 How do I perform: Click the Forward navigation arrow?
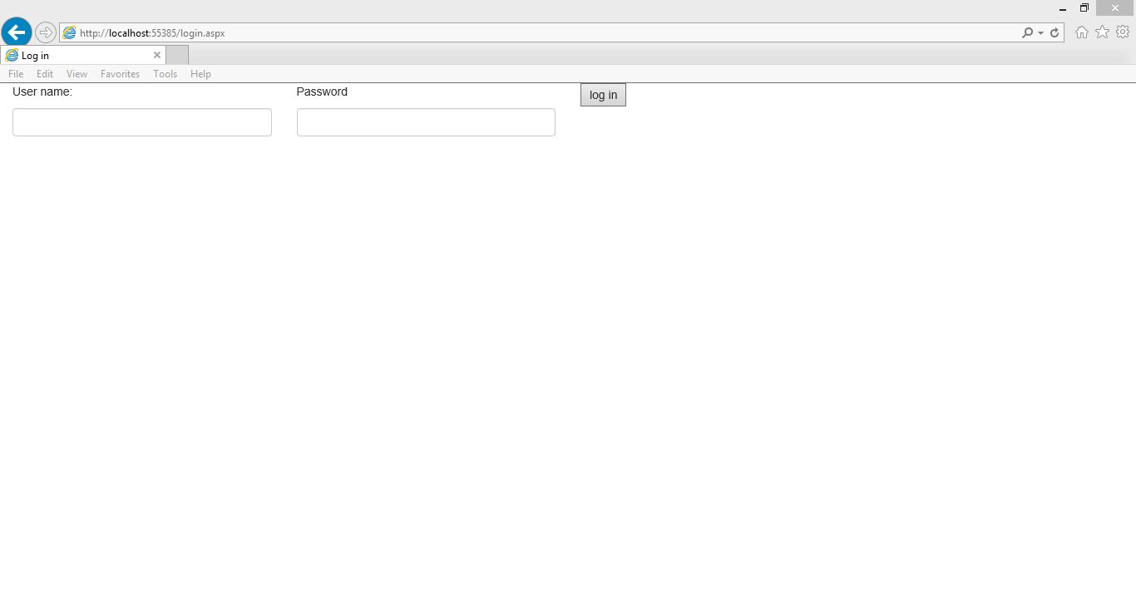tap(46, 32)
